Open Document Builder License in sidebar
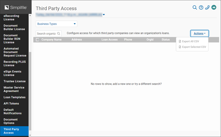Screen dimensions: 221x137 [14, 28]
